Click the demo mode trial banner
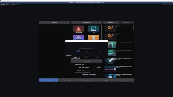Image resolution: width=173 pixels, height=97 pixels. coord(86,2)
